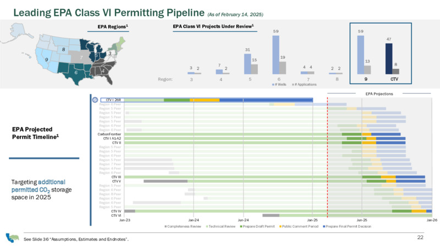Screen dimensions: 440x247
Task: Click the 'Jun-24' axis label
Action: click(243, 220)
